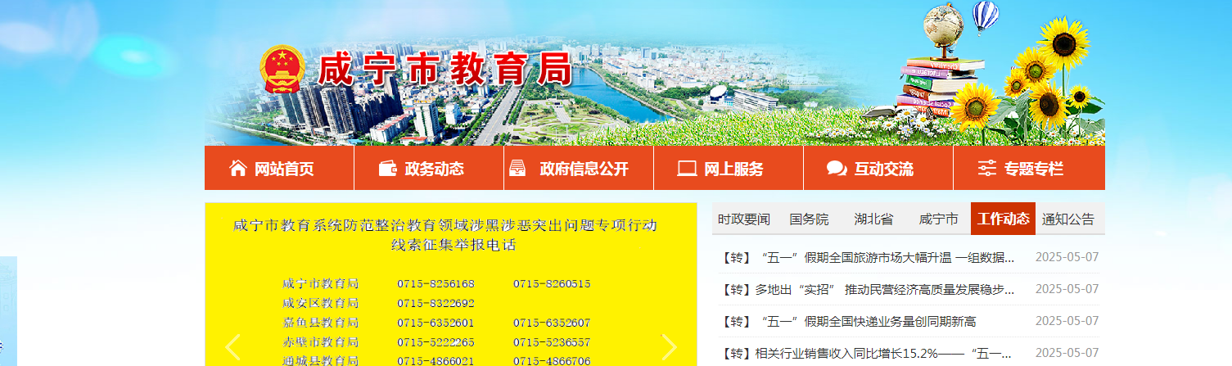Viewport: 1232px width, 366px height.
Task: Open the 通知公告 tab
Action: [1067, 219]
